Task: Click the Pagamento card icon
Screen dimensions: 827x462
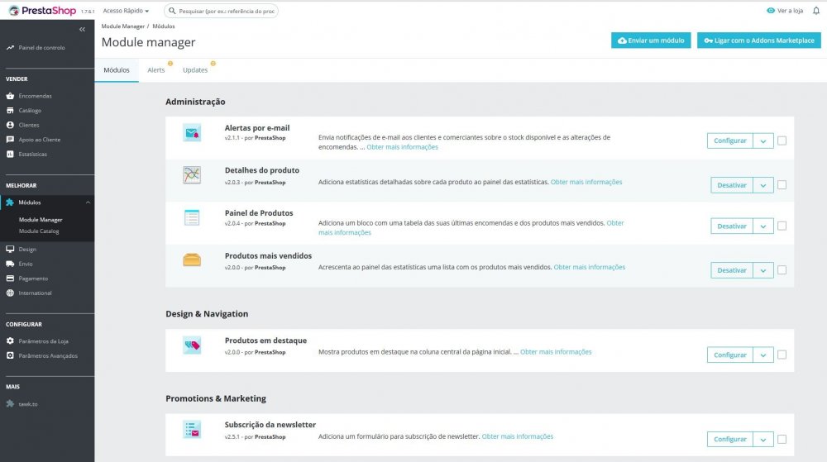Action: pos(10,279)
